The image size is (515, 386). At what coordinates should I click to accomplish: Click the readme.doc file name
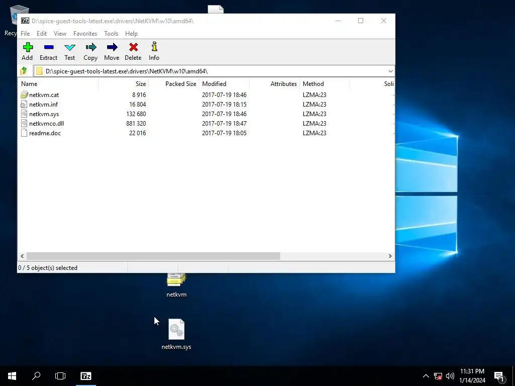(x=45, y=133)
